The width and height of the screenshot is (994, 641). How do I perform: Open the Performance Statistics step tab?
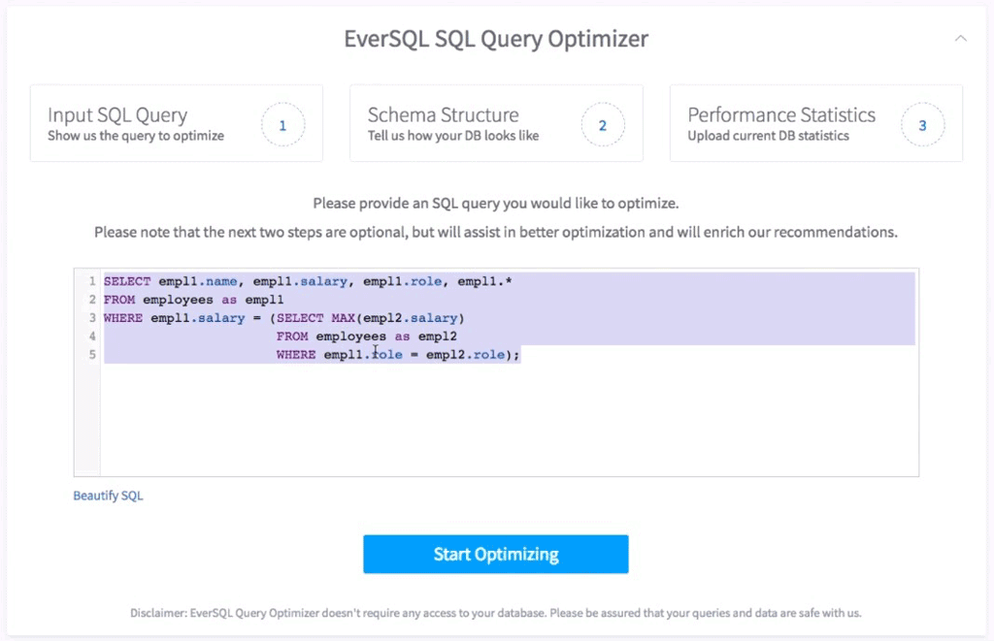click(815, 123)
